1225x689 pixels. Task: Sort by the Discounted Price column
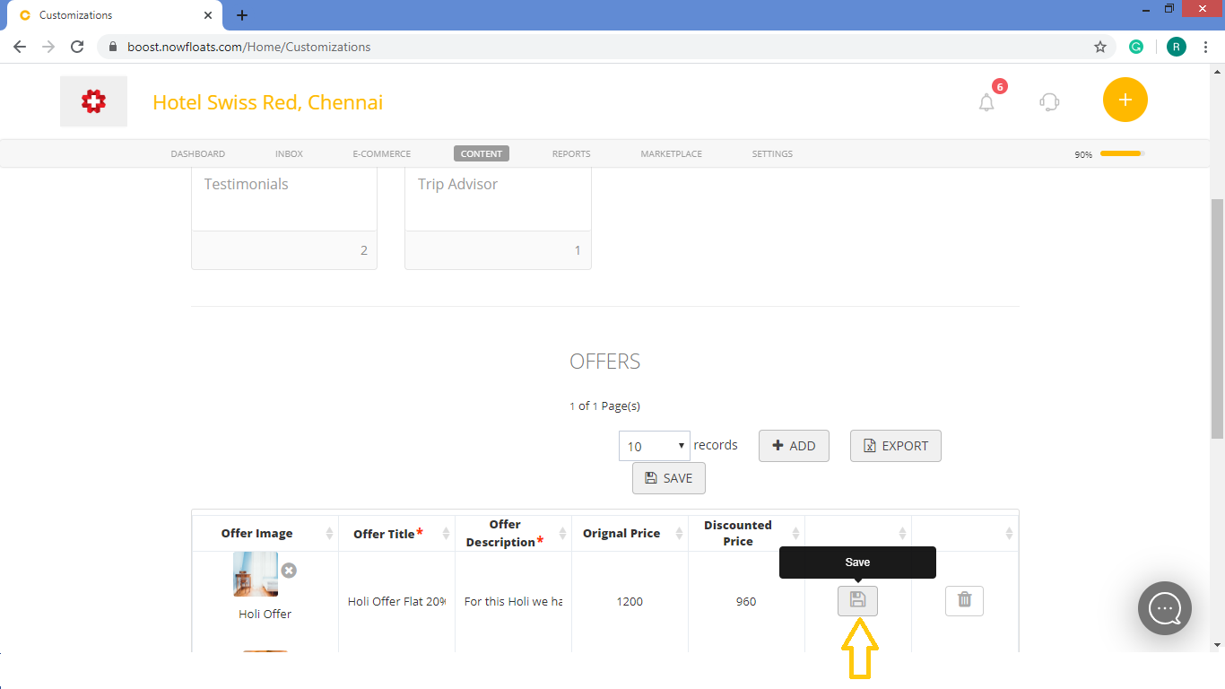(x=747, y=533)
